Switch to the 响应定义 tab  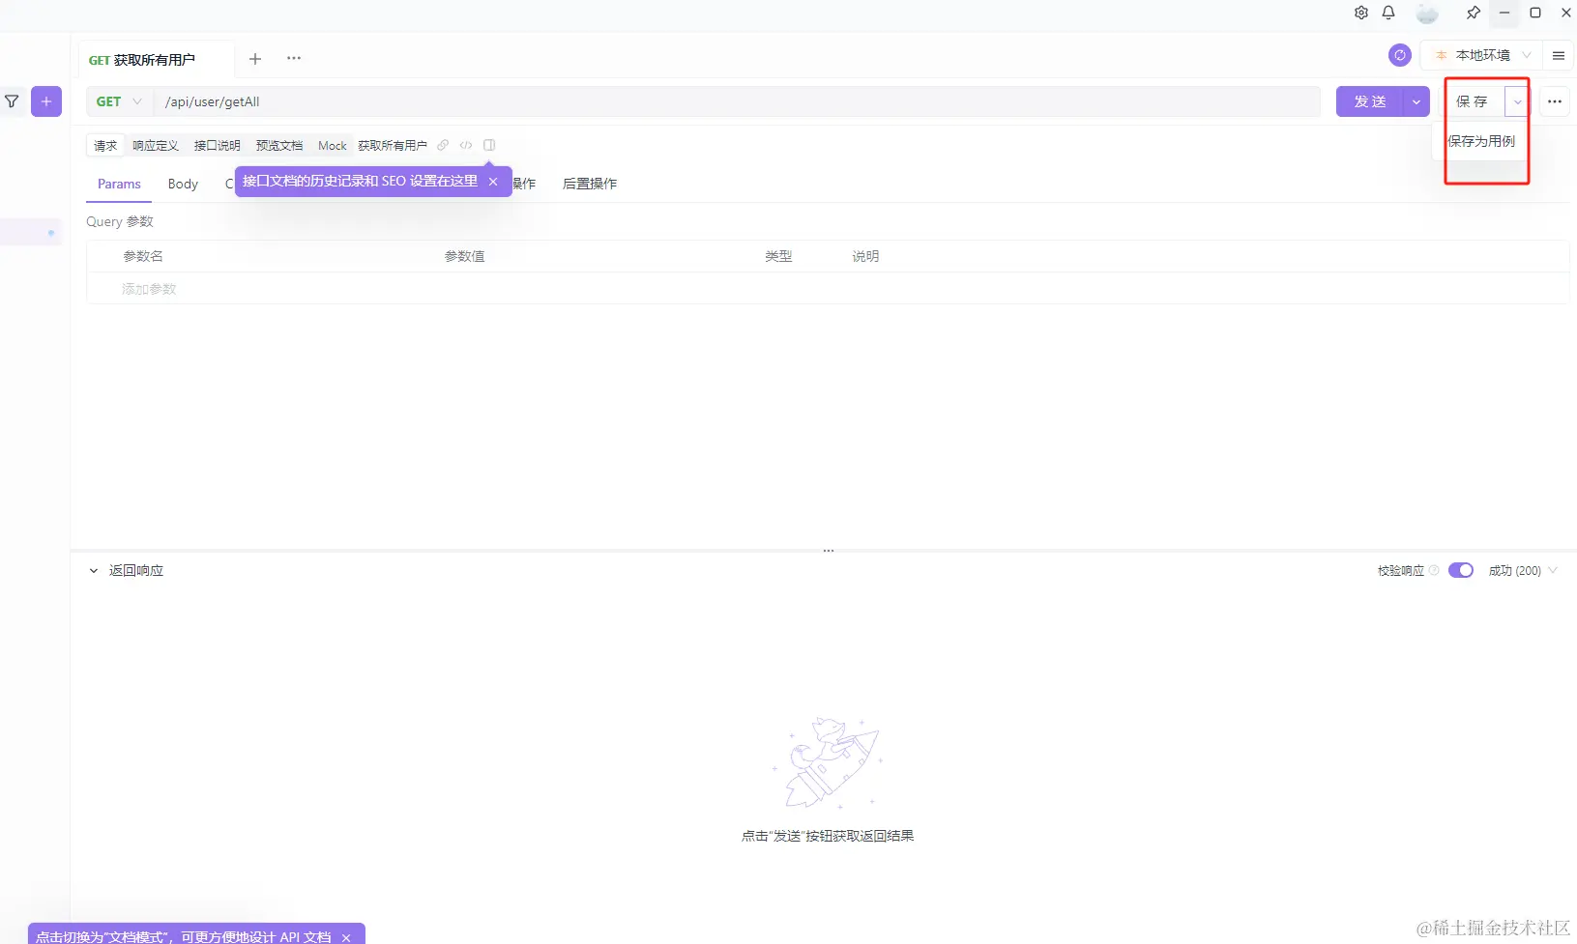coord(156,145)
